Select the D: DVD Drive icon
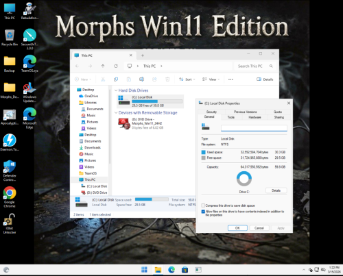The height and width of the screenshot is (276, 343). (x=124, y=123)
